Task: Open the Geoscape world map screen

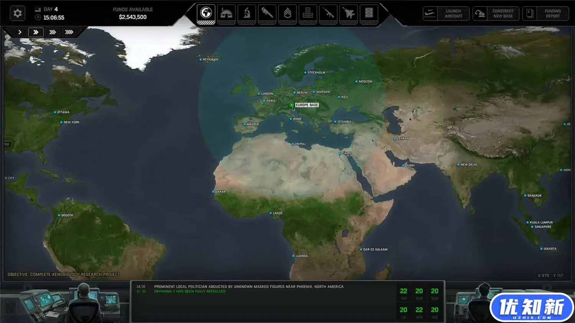Action: [x=206, y=13]
